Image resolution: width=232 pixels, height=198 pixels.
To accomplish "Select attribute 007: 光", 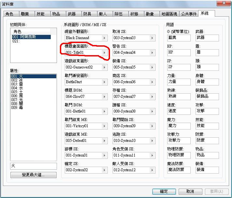I will click(34, 100).
